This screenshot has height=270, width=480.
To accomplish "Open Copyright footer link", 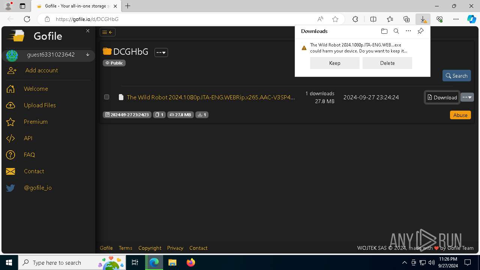I will (150, 248).
